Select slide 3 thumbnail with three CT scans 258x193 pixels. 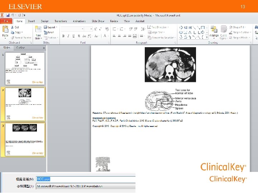25,139
